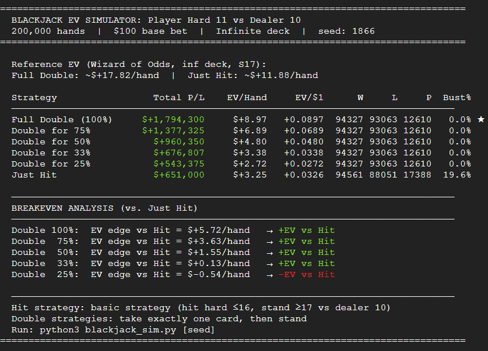Click the total '$+1,377,325'
Image resolution: width=488 pixels, height=351 pixels.
pyautogui.click(x=173, y=131)
